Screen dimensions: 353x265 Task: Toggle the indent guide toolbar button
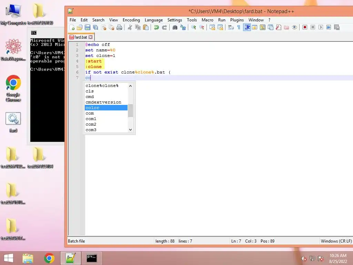(247, 28)
